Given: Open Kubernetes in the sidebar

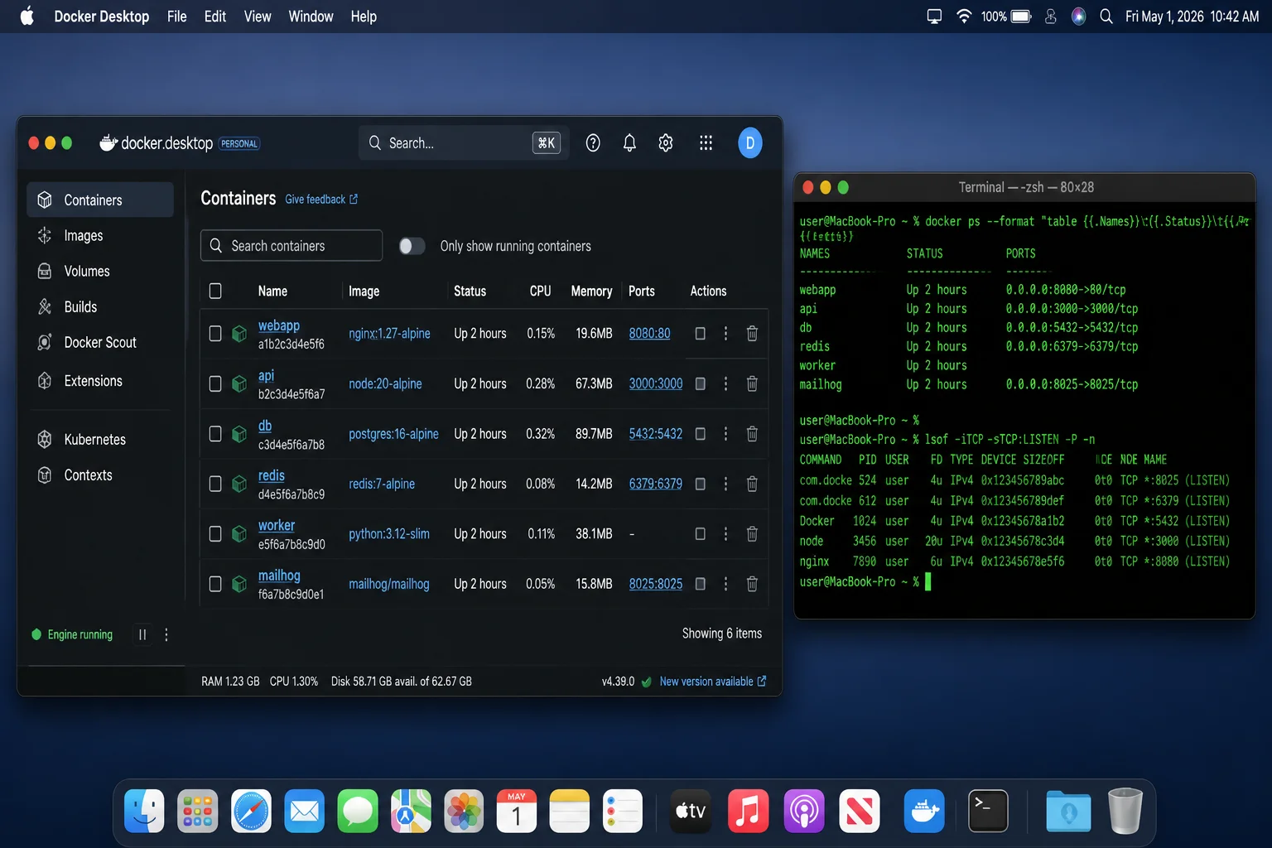Looking at the screenshot, I should coord(100,440).
